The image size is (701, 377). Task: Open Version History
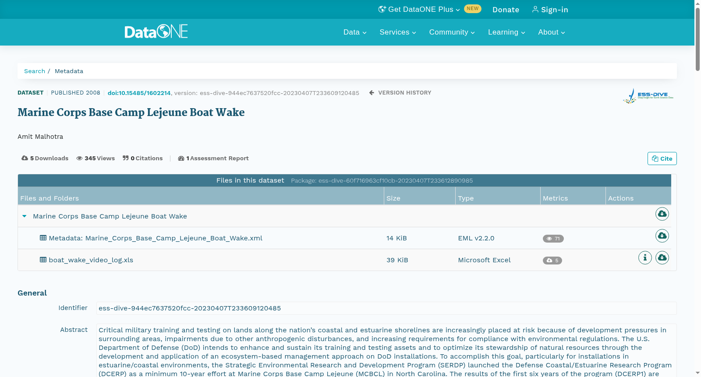[400, 92]
